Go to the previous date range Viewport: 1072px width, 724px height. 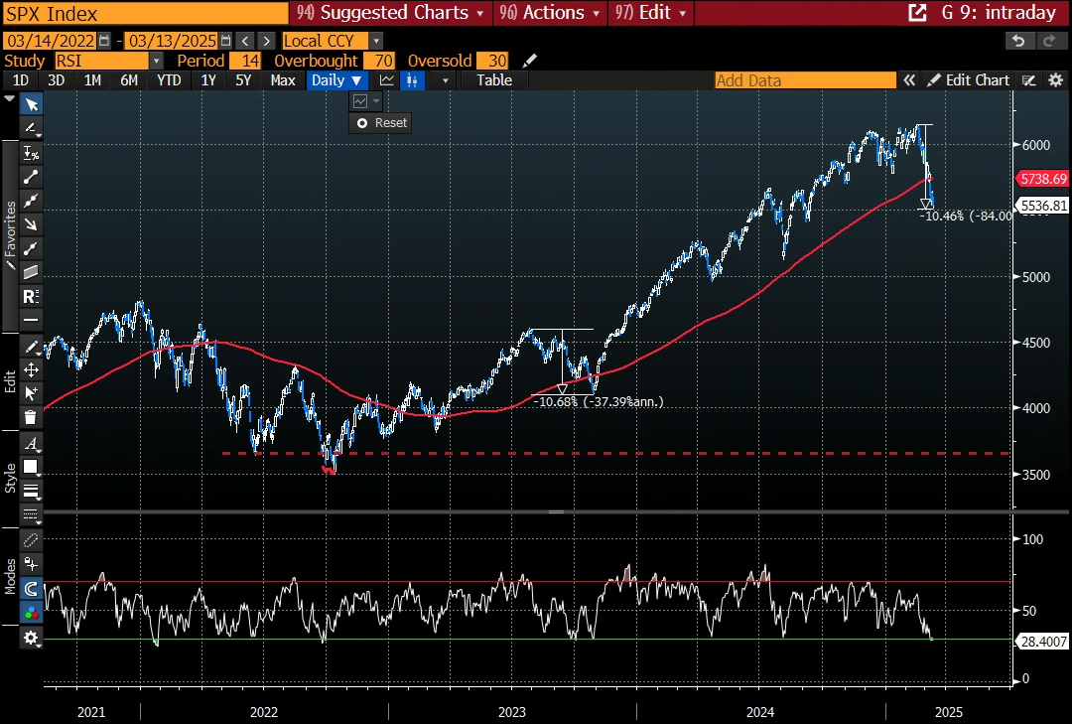click(245, 41)
